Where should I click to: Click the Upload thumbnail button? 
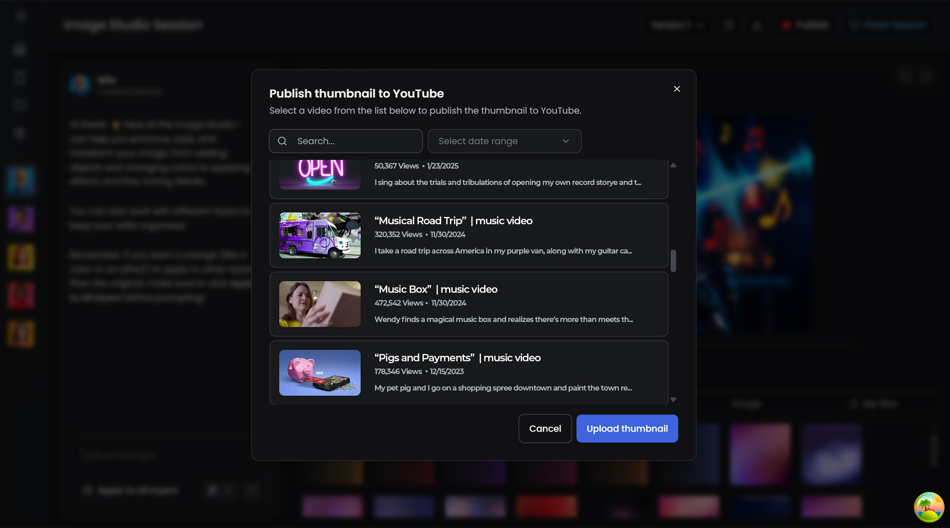pos(627,428)
